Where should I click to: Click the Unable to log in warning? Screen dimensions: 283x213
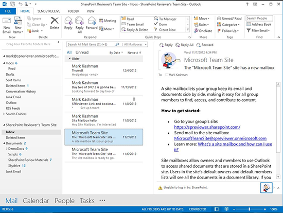click(x=183, y=188)
